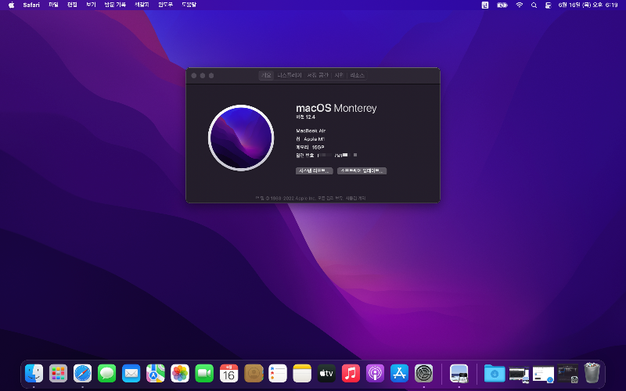626x391 pixels.
Task: Click the macOS Monterey wallpaper logo image
Action: point(241,138)
